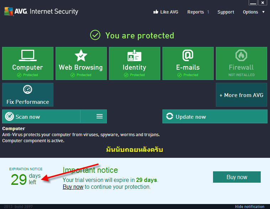Image resolution: width=270 pixels, height=209 pixels.
Task: Open the Support menu
Action: tap(226, 12)
